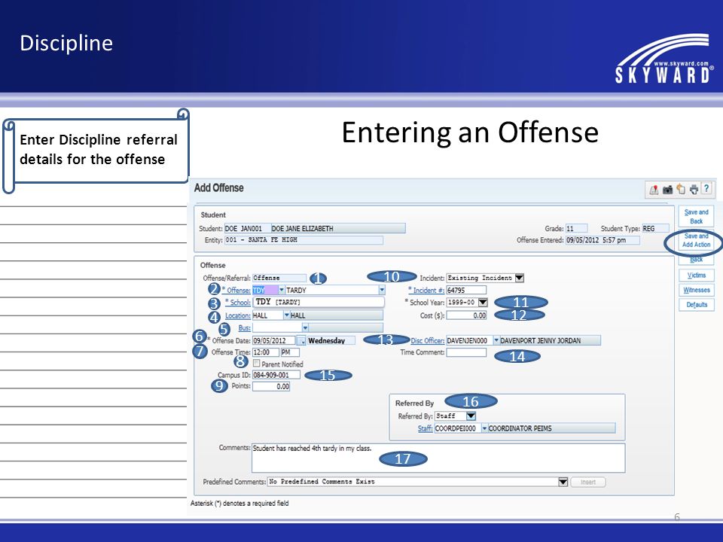
Task: Click the Insert button
Action: (588, 482)
